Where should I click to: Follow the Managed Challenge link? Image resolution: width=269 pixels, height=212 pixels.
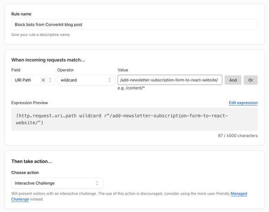238,193
